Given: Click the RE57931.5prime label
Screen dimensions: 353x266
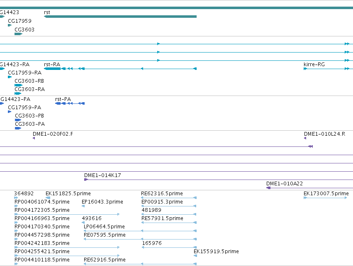Looking at the screenshot, I should click(x=162, y=218).
